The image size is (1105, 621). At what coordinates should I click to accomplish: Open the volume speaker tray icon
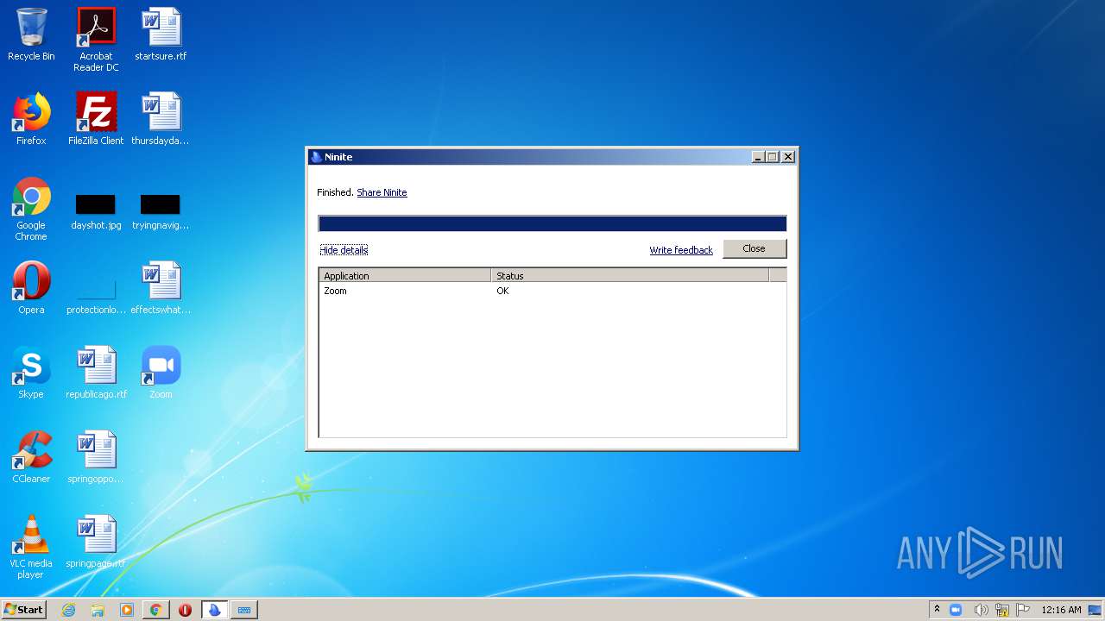tap(980, 610)
